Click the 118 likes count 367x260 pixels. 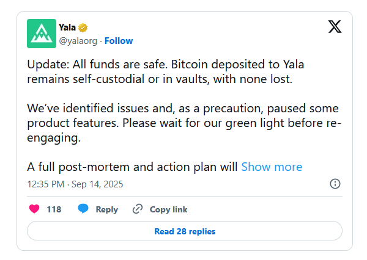pyautogui.click(x=54, y=209)
